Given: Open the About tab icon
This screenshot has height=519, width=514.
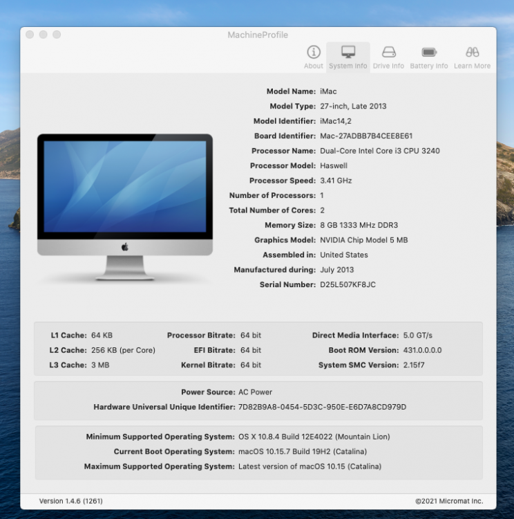Looking at the screenshot, I should [314, 52].
